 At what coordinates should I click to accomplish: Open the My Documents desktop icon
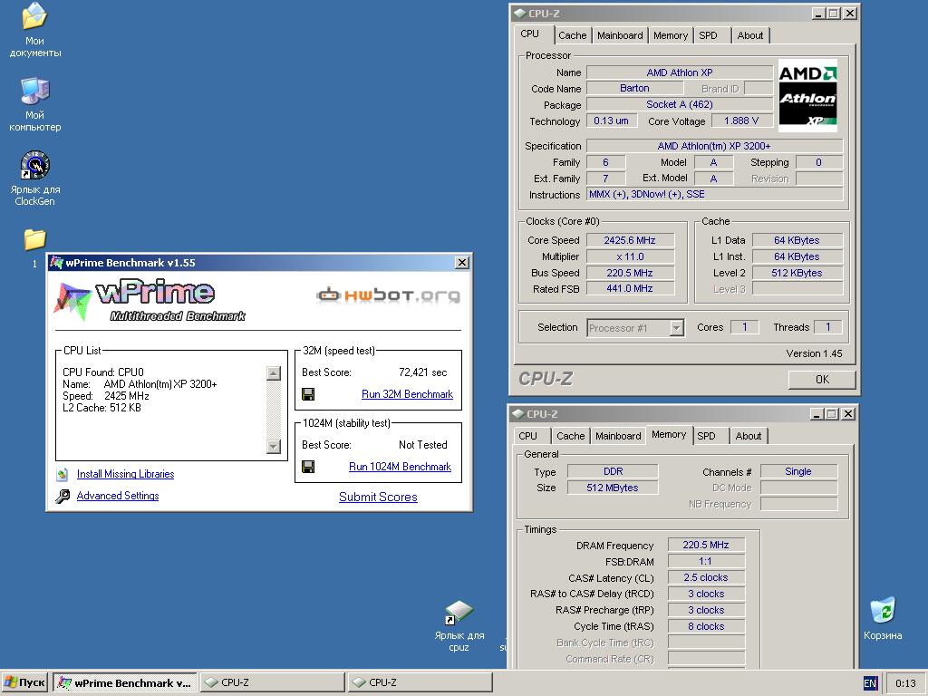click(x=34, y=30)
